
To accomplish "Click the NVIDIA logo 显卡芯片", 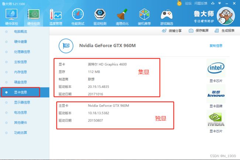I will (x=216, y=119).
